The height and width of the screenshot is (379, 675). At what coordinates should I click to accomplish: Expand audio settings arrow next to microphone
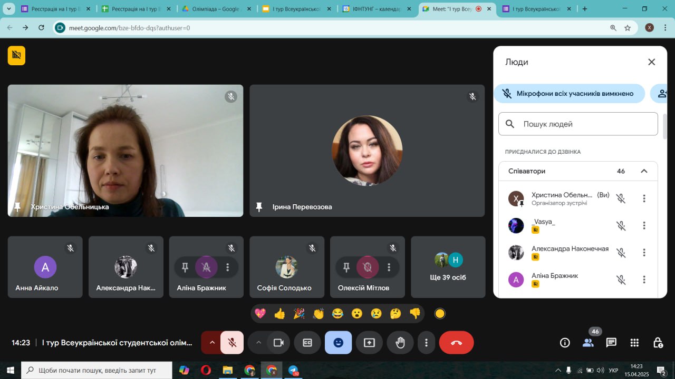pos(212,343)
